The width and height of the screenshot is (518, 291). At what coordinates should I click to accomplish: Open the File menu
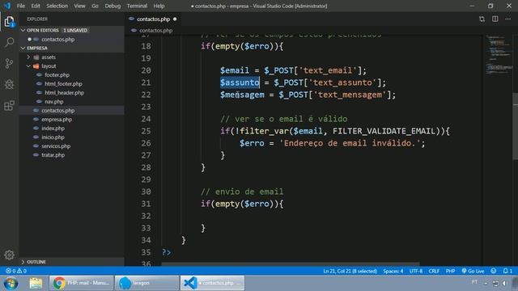pyautogui.click(x=21, y=6)
